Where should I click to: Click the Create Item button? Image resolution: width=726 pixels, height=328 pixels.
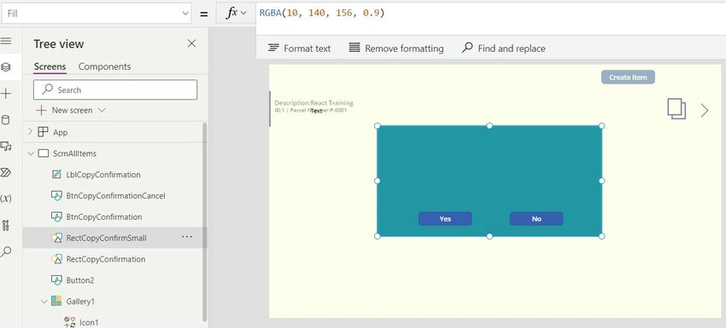coord(628,78)
